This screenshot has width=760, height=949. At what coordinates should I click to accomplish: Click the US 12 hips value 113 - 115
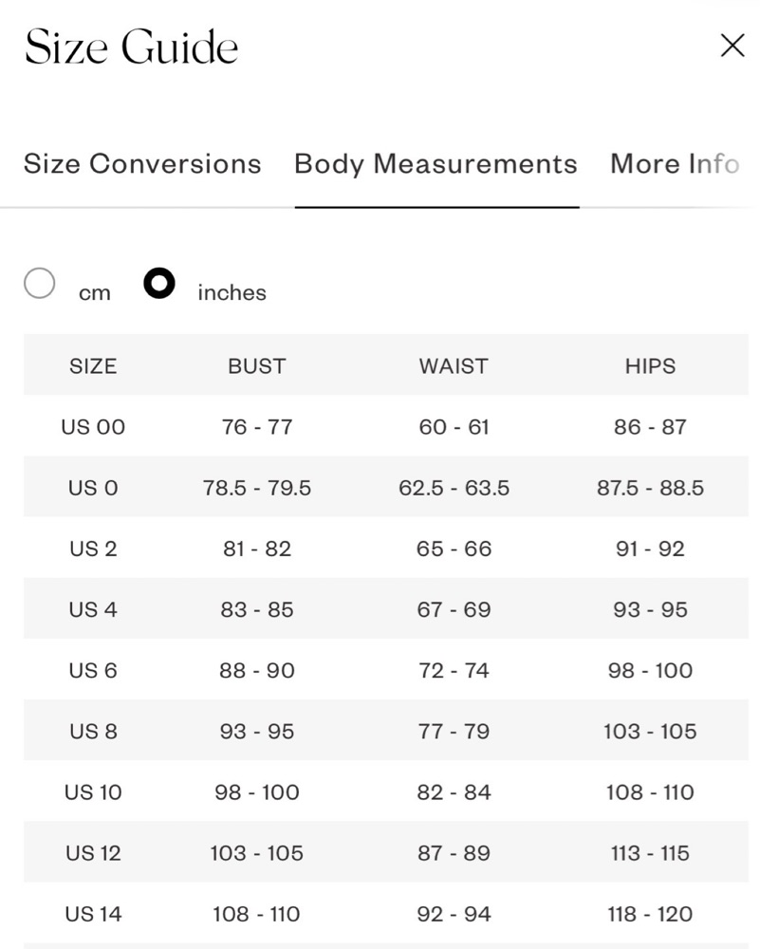(x=650, y=853)
